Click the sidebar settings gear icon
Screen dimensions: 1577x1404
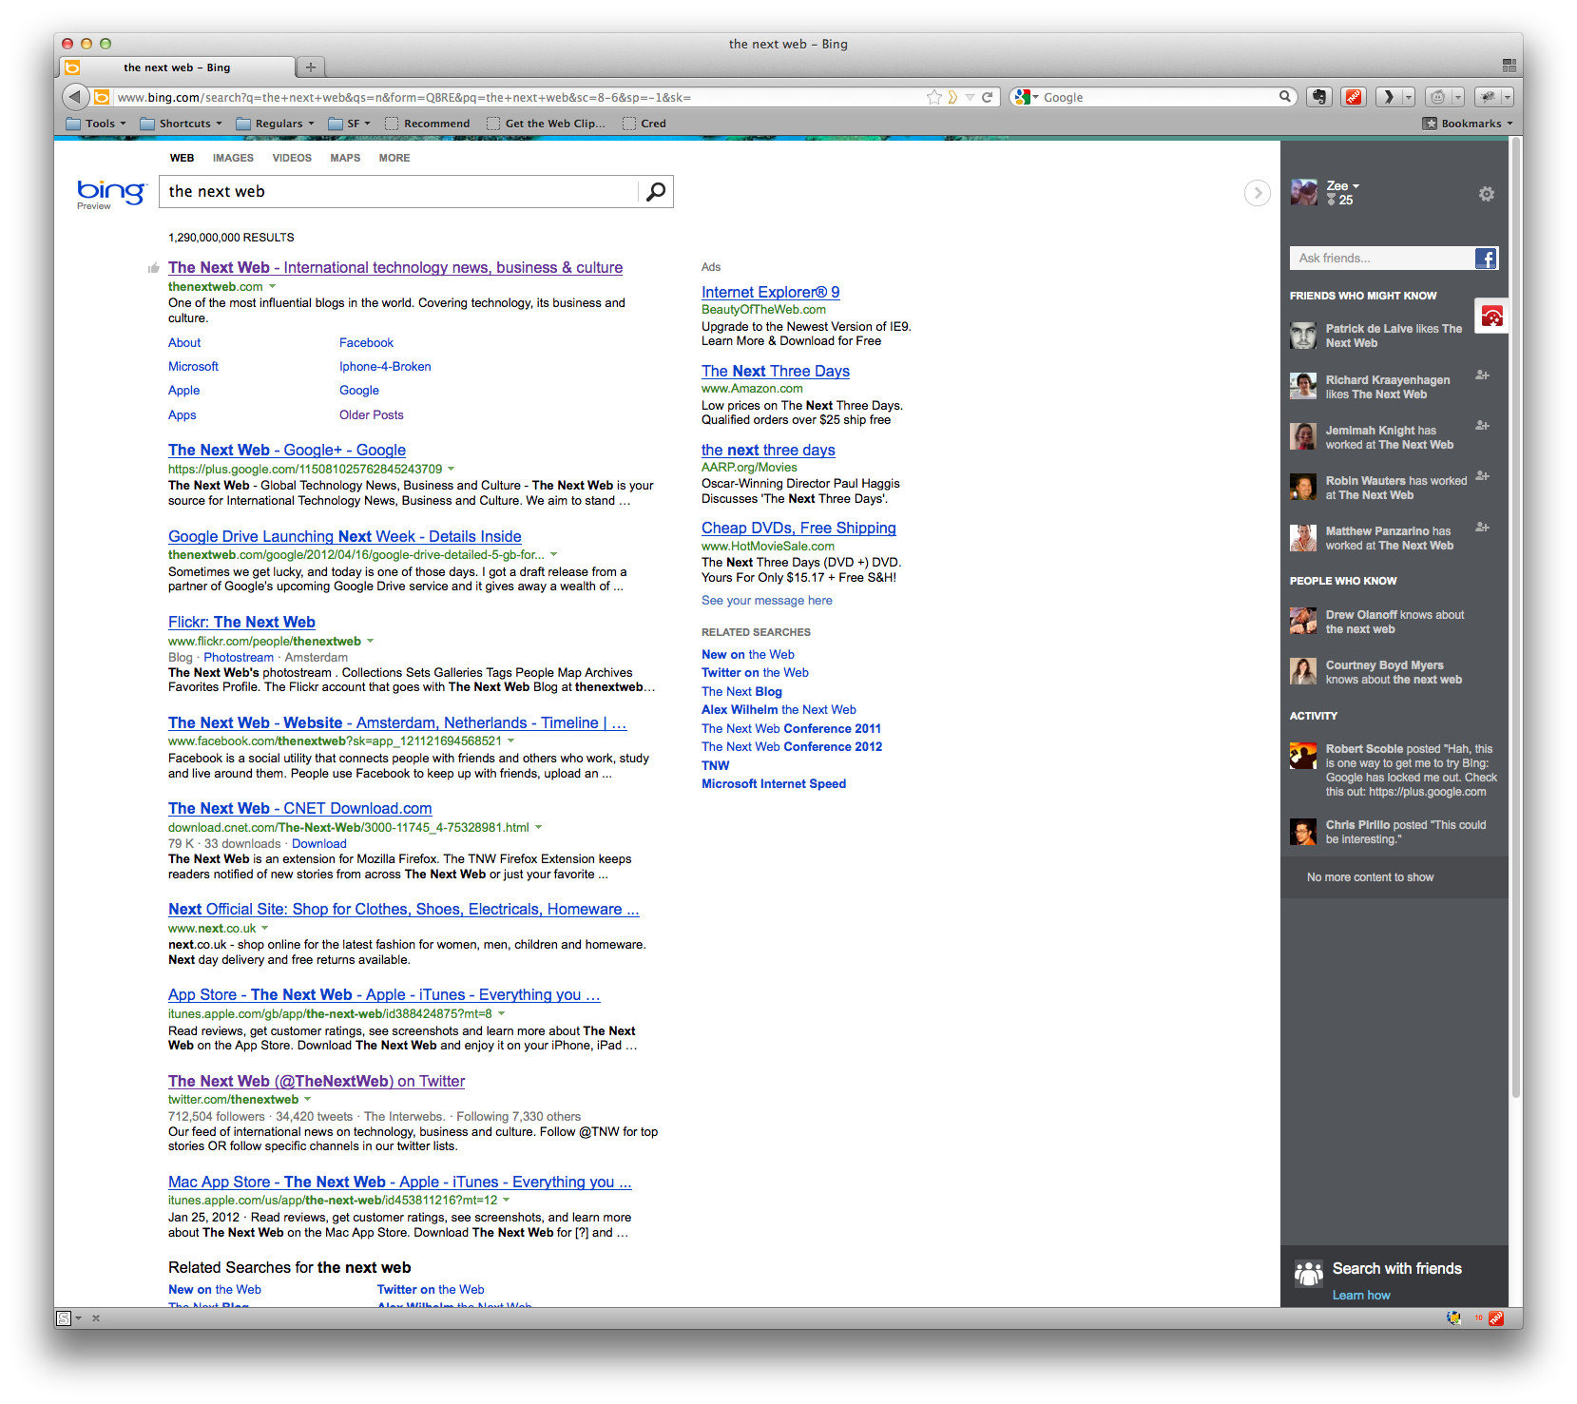click(1486, 194)
